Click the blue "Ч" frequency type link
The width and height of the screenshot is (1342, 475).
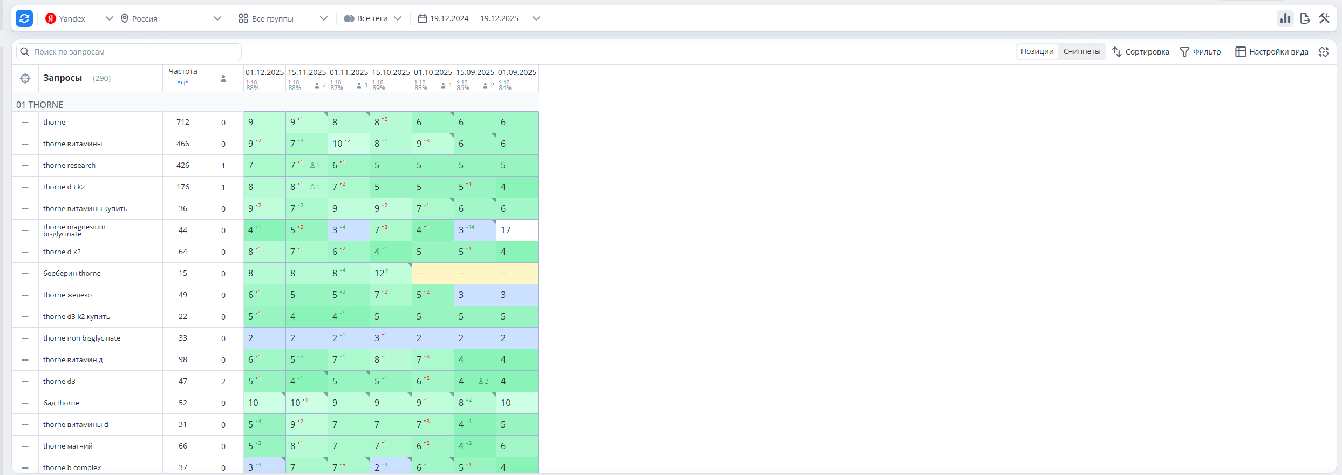183,83
